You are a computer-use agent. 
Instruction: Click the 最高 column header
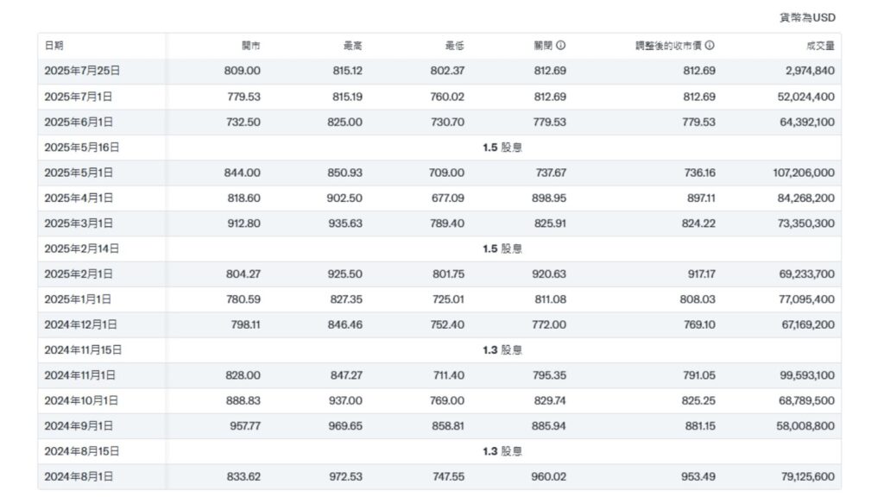tap(352, 46)
